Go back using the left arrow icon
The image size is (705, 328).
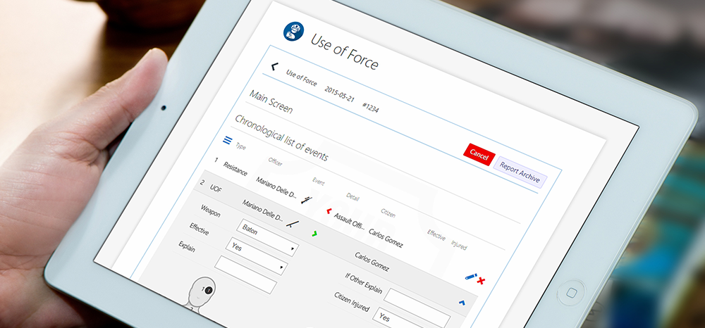click(x=275, y=67)
